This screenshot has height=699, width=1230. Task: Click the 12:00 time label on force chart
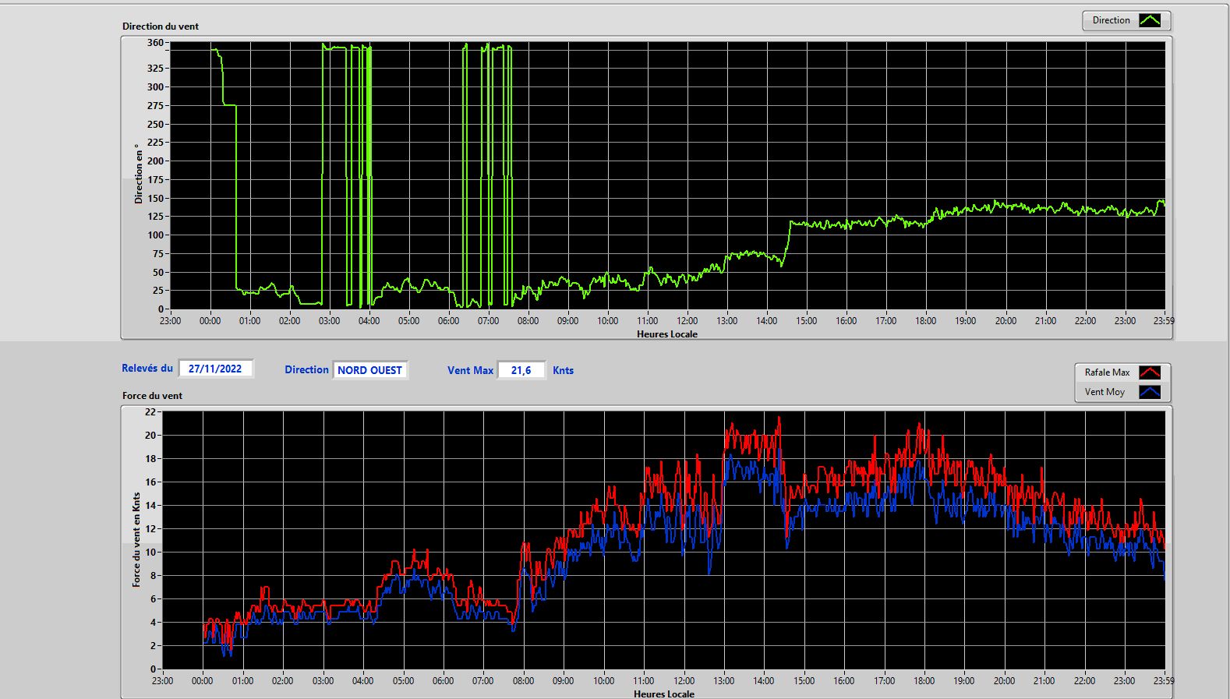coord(684,680)
